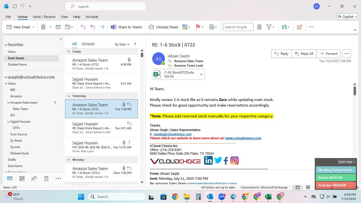The width and height of the screenshot is (361, 203).
Task: Switch to Calendar view icon
Action: [x=22, y=179]
